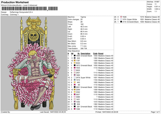Select the teal swatch in stop 11

click(75, 80)
